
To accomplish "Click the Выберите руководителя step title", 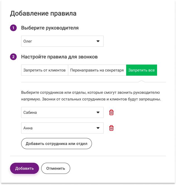I will point(50,28).
